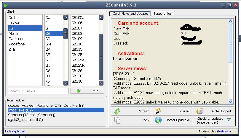Viewport: 241px width, 138px height.
Task: Select model GB110
Action: click(85, 44)
